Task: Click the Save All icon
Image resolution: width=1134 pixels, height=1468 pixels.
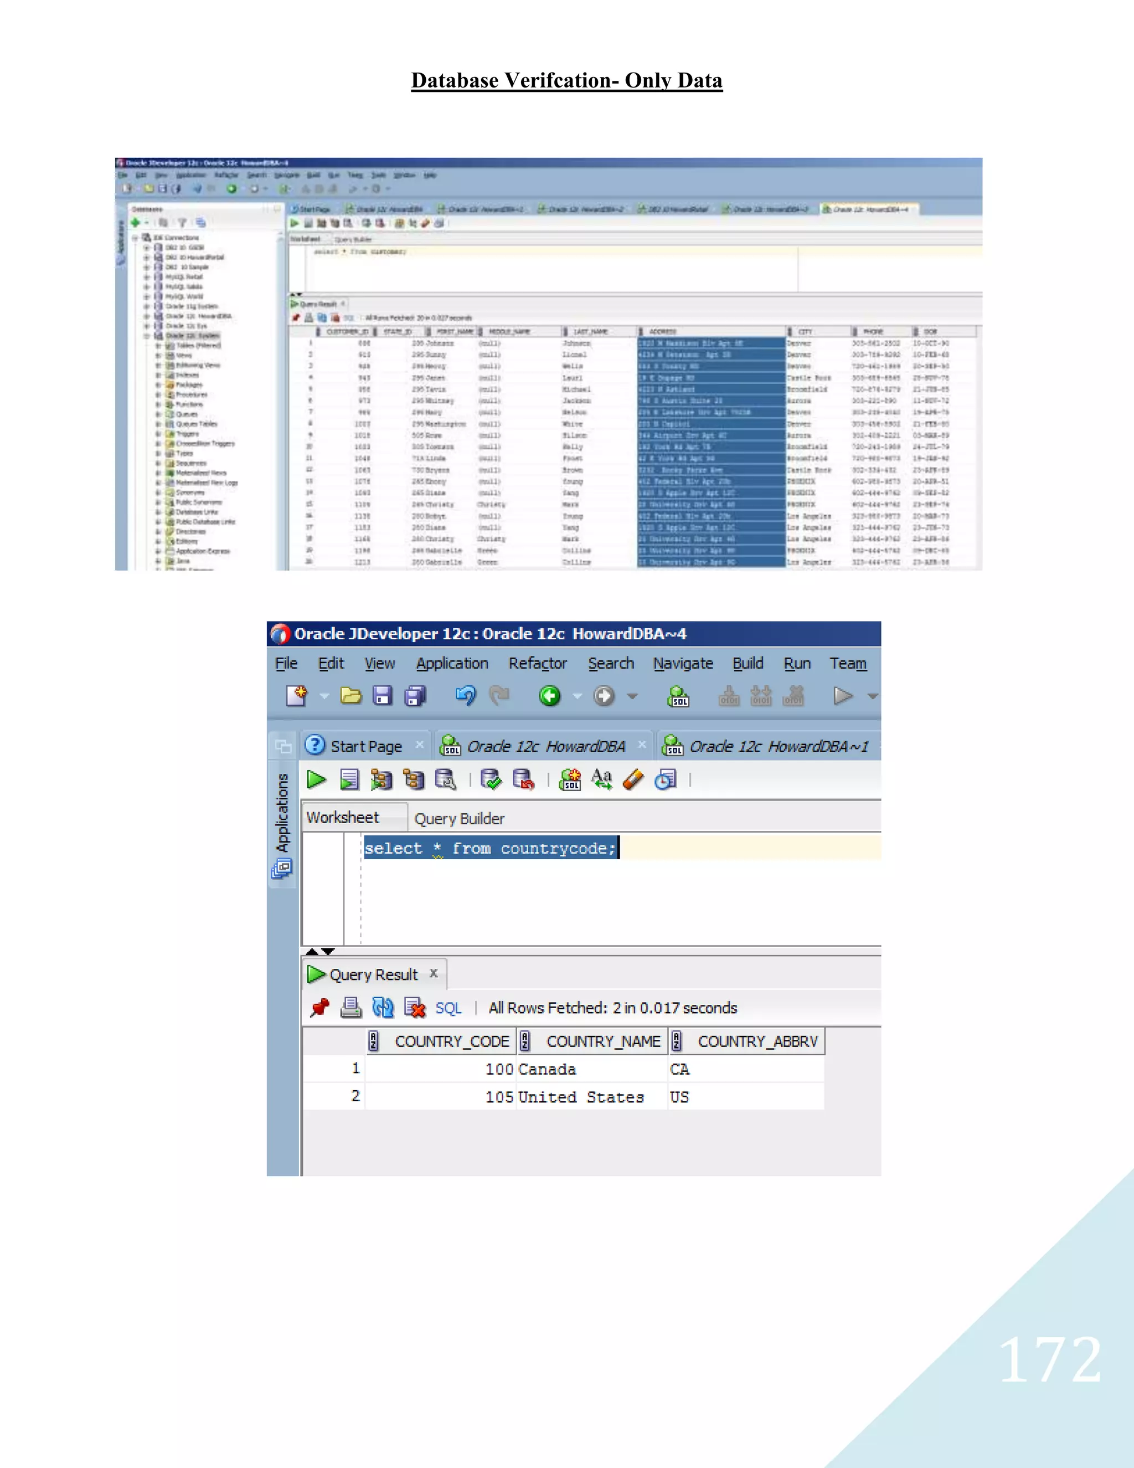Action: tap(415, 696)
